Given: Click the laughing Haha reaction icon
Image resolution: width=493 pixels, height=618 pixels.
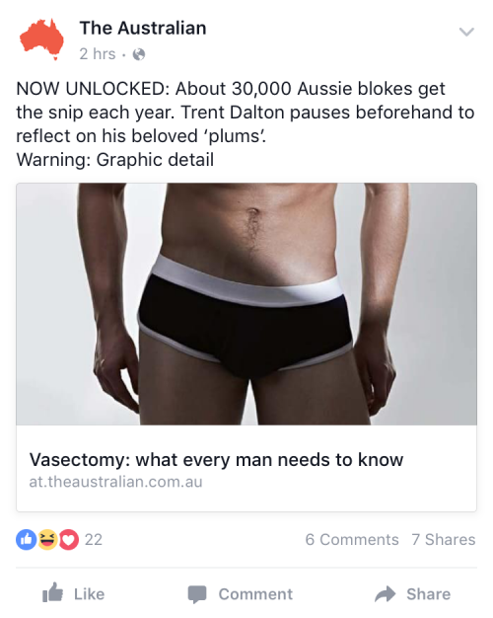Looking at the screenshot, I should click(47, 539).
